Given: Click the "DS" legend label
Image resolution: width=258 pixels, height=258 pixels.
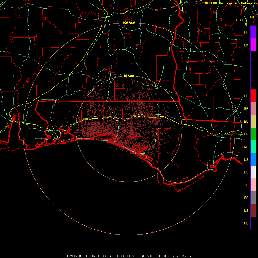Looking at the screenshot, I should [x=246, y=172].
